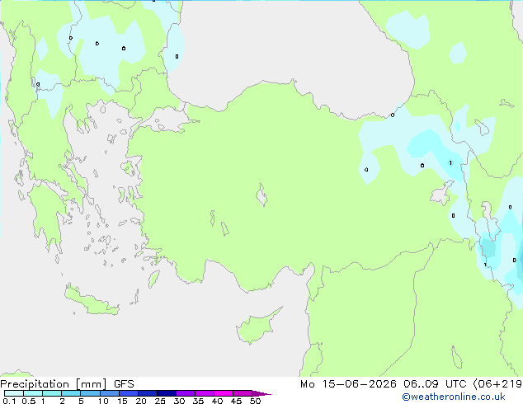Pick the magenta swatch between 40 and 45
Viewport: 523px width, 404px height.
pos(224,393)
